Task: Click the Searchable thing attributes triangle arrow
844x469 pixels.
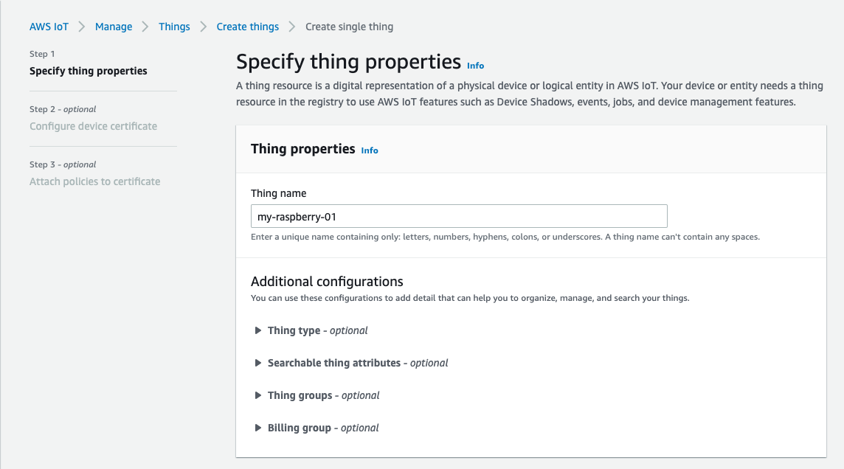Action: click(258, 363)
